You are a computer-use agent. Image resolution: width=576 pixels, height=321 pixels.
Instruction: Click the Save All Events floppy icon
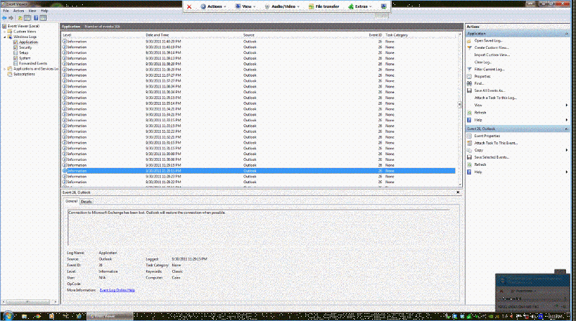469,90
